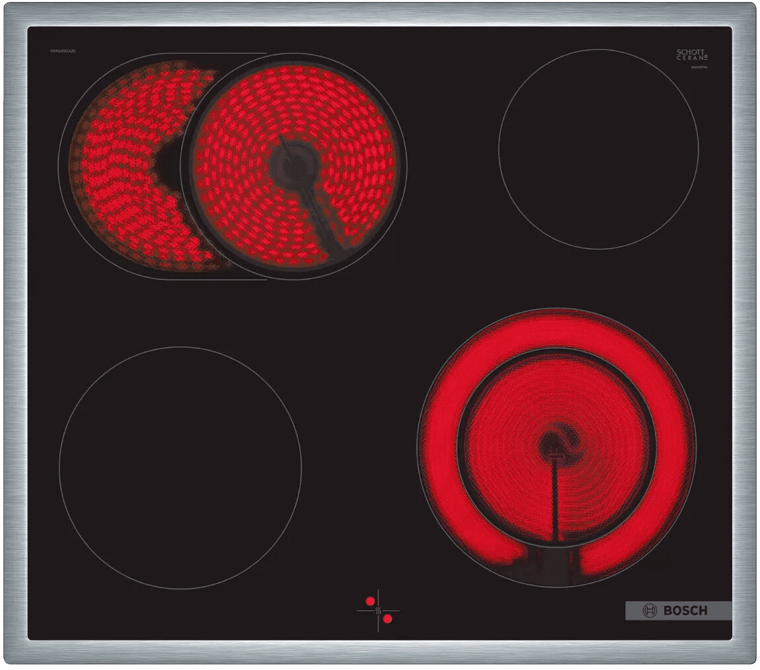
Task: Click the stainless steel frame's right edge
Action: coord(744,330)
